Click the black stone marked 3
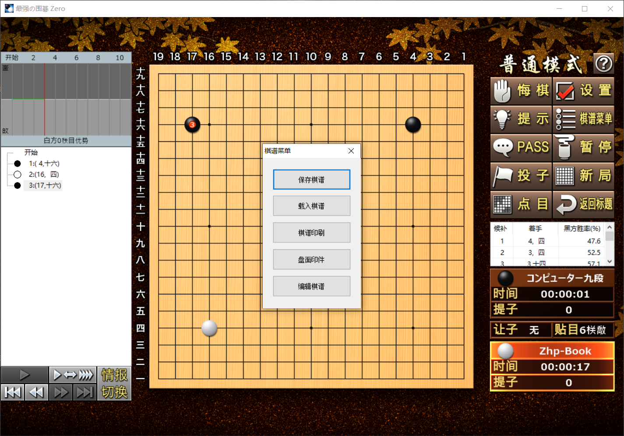Viewport: 624px width, 436px height. pos(192,125)
